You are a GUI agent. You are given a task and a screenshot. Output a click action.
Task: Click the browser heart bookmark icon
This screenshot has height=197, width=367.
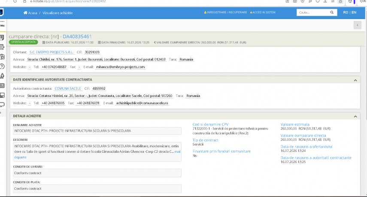318,1
